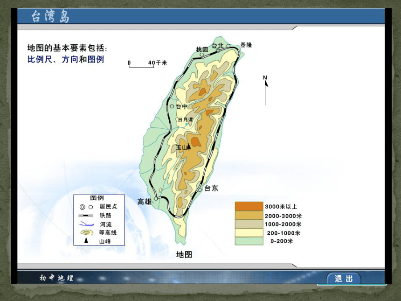
Task: Click the 2000-3000米 color swatch
Action: 249,215
